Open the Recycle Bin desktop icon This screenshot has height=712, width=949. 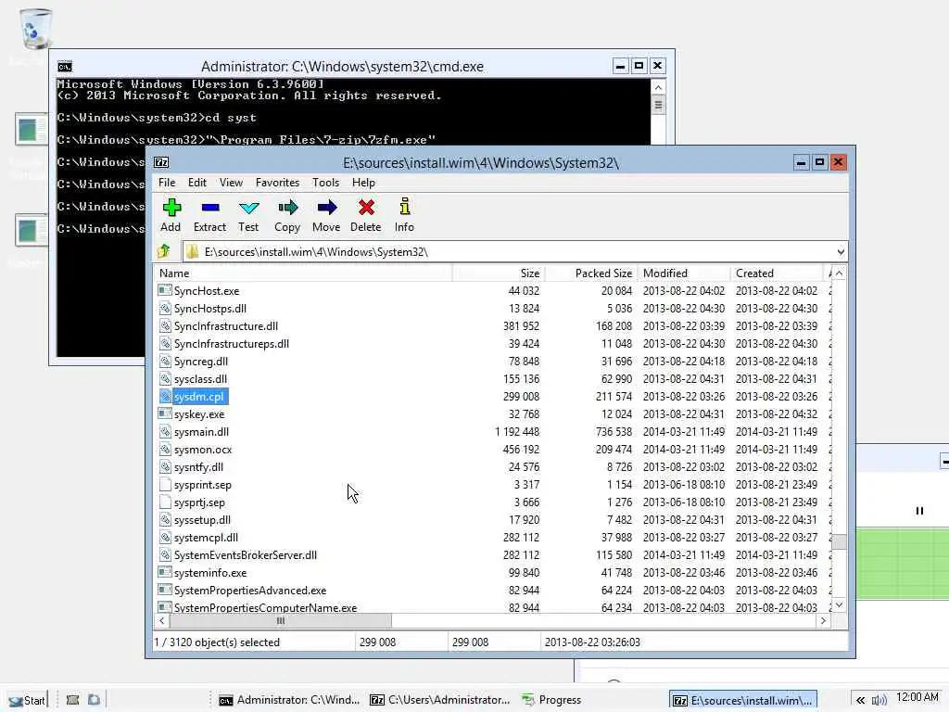[x=35, y=29]
